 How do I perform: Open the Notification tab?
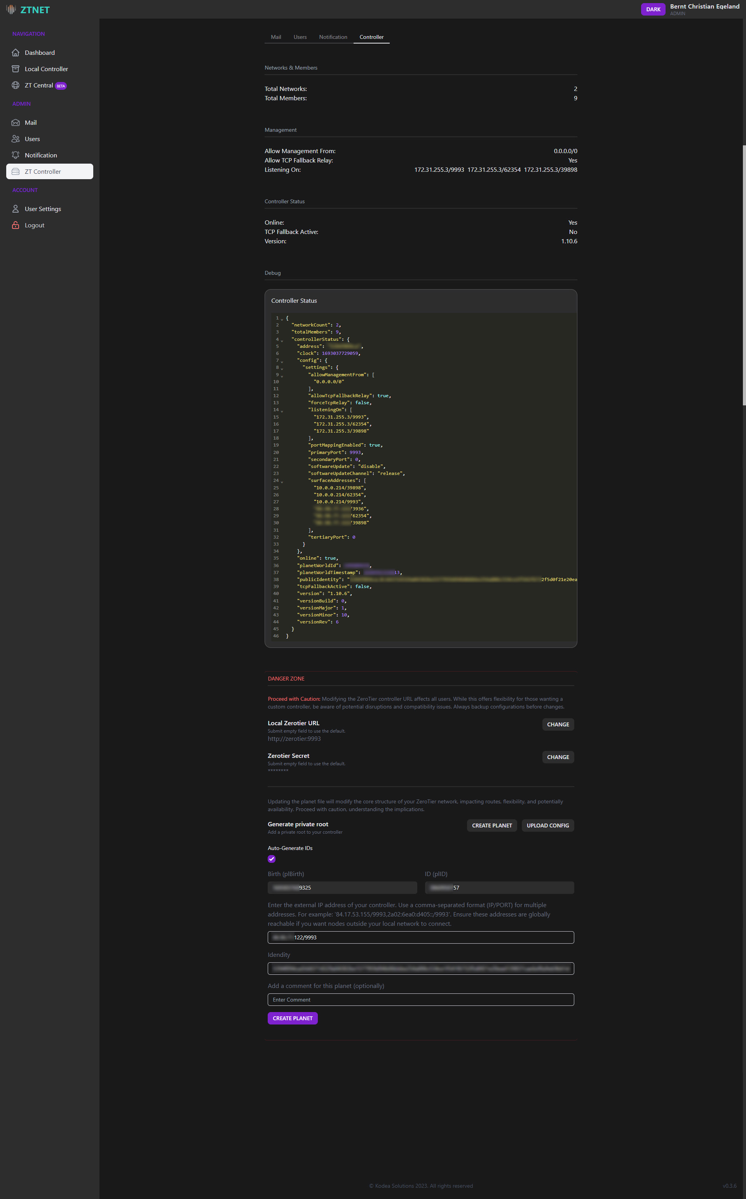(x=333, y=37)
